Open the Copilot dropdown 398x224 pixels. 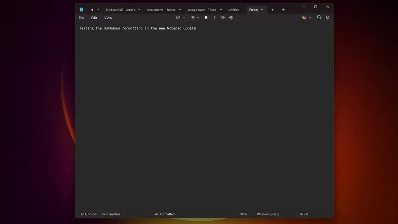tap(306, 18)
